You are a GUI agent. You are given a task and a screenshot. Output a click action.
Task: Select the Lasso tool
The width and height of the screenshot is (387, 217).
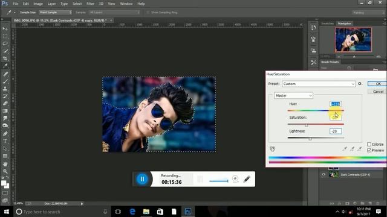click(5, 44)
